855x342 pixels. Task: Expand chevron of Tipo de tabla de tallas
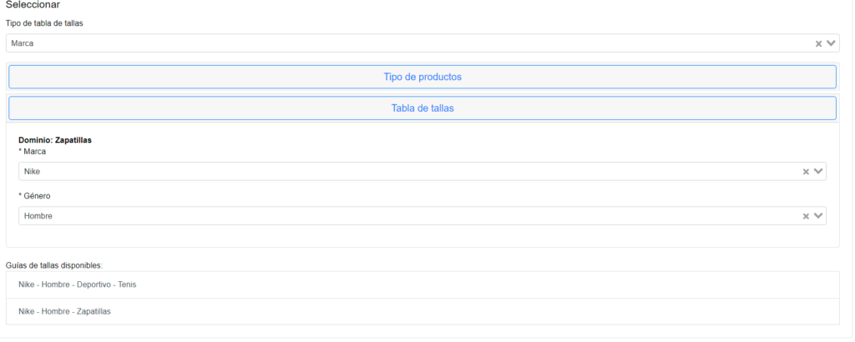831,43
